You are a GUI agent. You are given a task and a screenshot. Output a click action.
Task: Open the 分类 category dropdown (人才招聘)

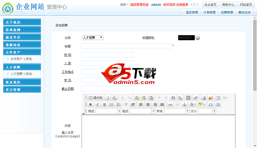(93, 38)
